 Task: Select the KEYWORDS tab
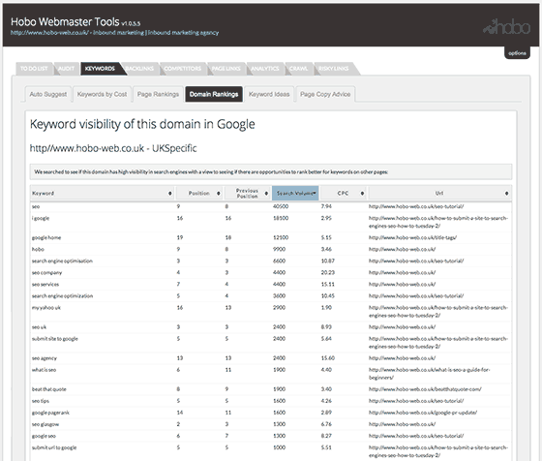[x=100, y=69]
